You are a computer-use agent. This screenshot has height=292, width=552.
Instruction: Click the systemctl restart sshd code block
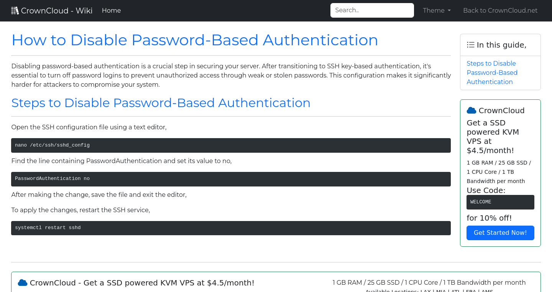[231, 228]
